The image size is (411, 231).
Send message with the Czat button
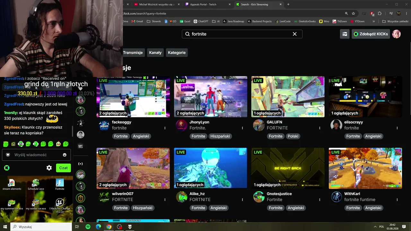63,168
